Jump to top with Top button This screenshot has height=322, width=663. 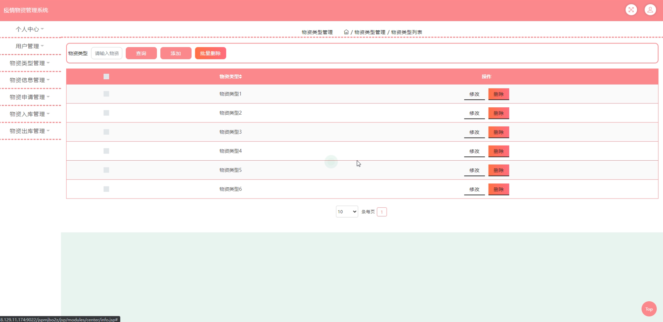[x=649, y=309]
